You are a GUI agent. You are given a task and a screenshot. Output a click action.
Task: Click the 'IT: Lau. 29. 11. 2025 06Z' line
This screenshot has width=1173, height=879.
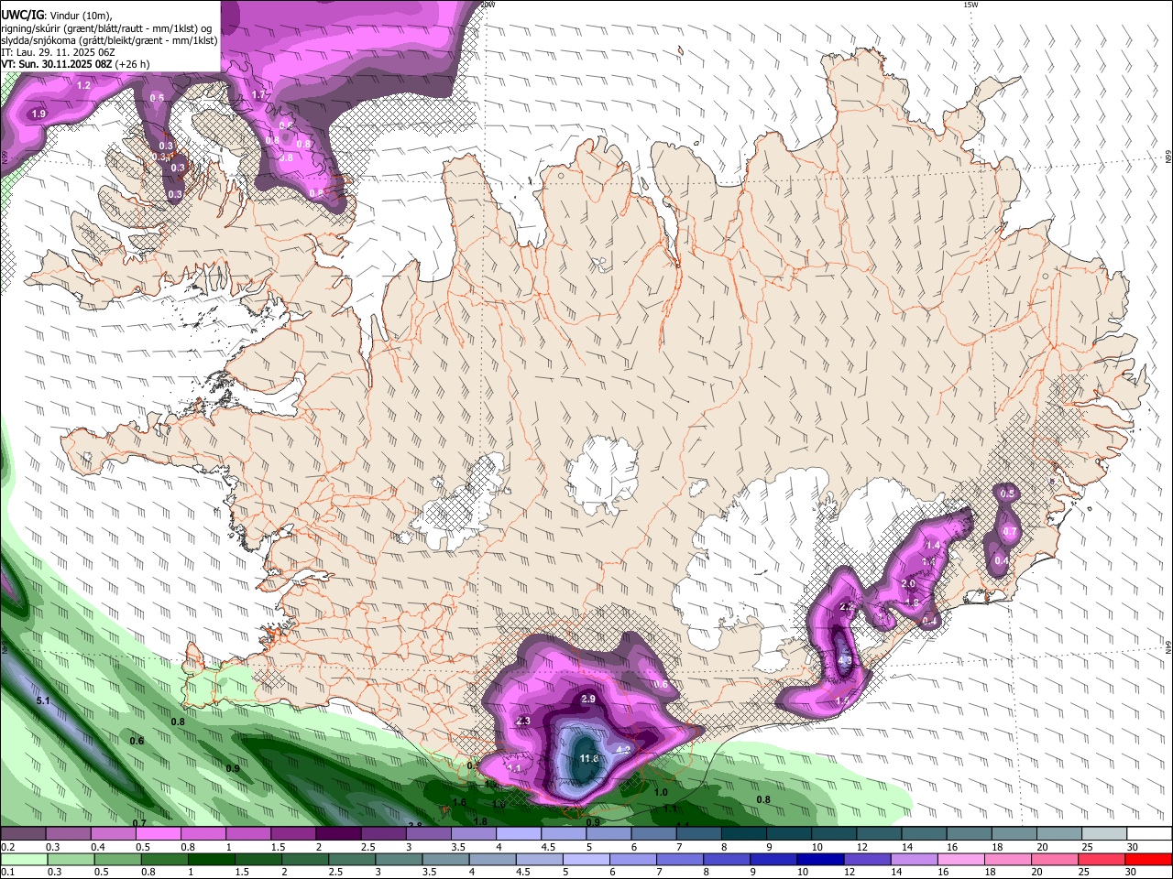(x=59, y=52)
